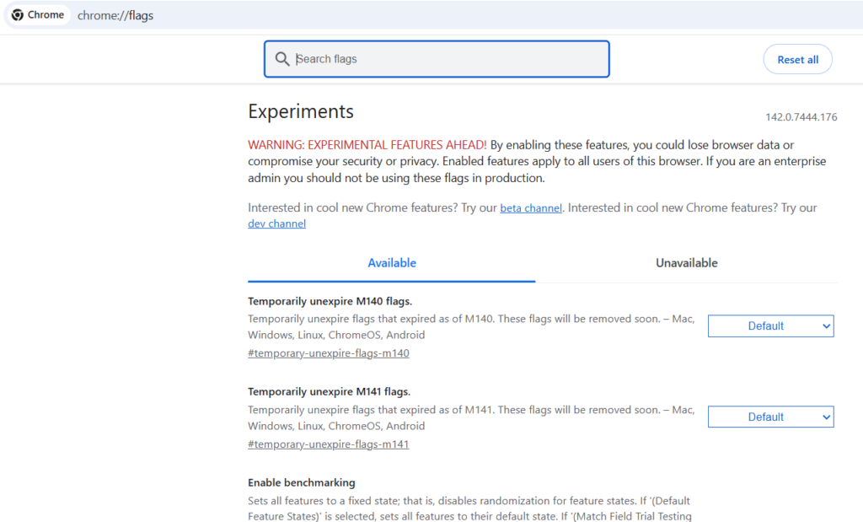The image size is (863, 522).
Task: Click the Chrome logo icon in address bar
Action: (x=17, y=15)
